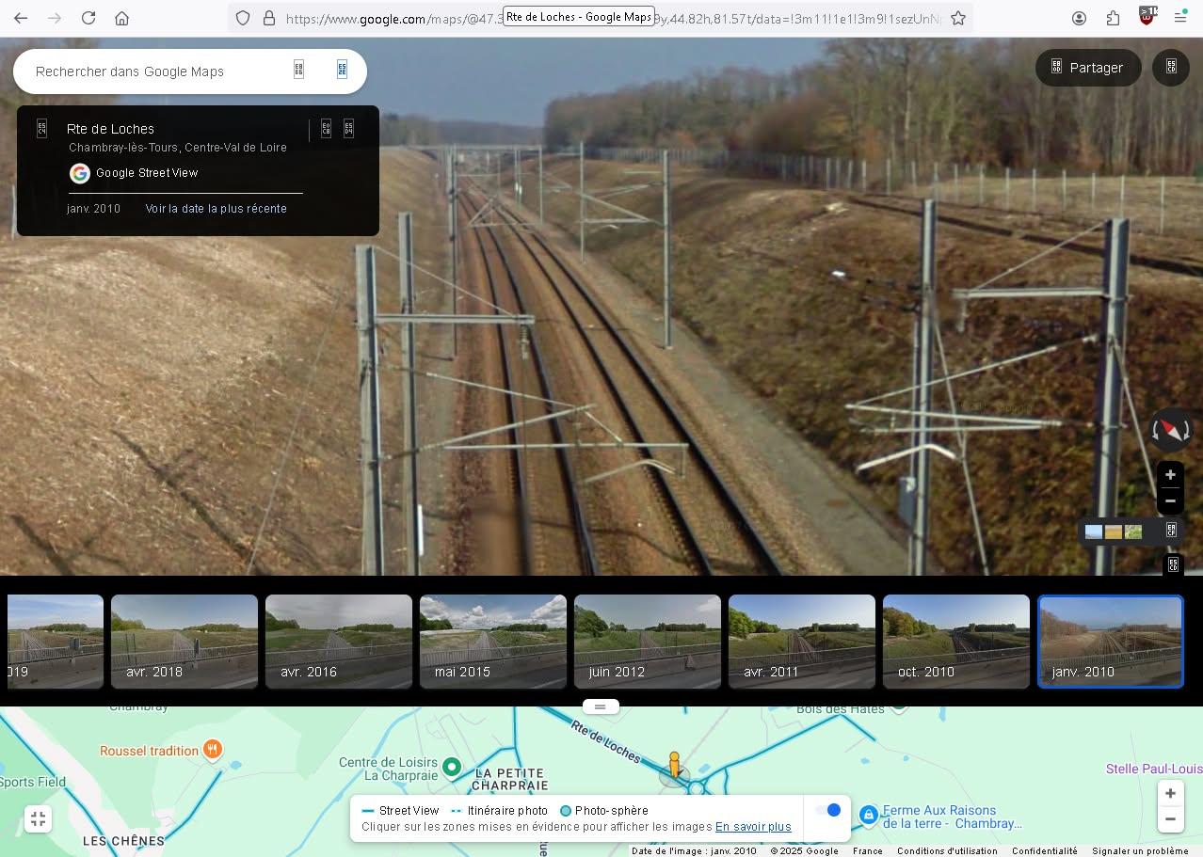Zoom out on the Street View image
The image size is (1203, 857).
tap(1170, 500)
